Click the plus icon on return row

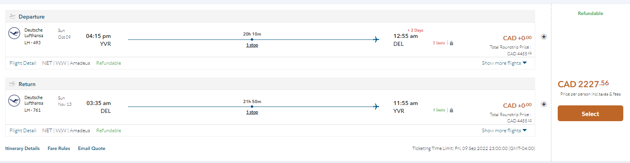coord(544,104)
